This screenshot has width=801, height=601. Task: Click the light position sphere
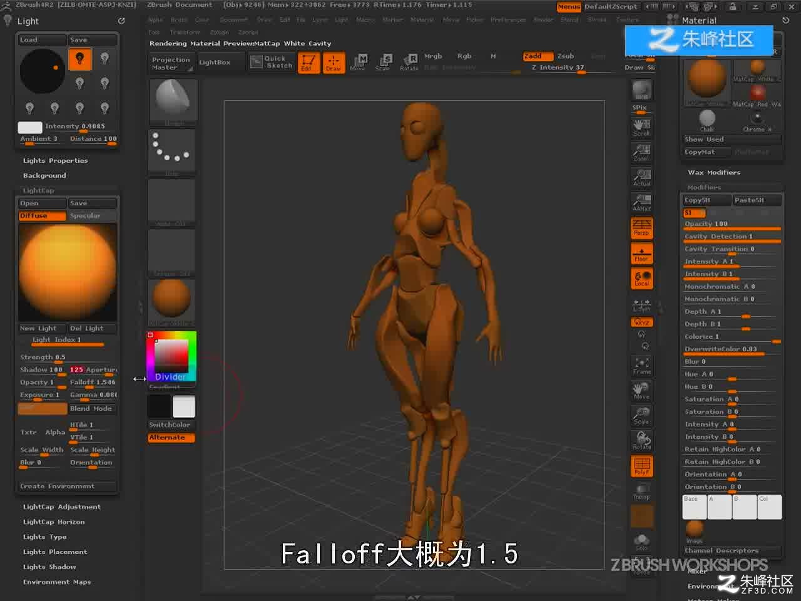(42, 71)
